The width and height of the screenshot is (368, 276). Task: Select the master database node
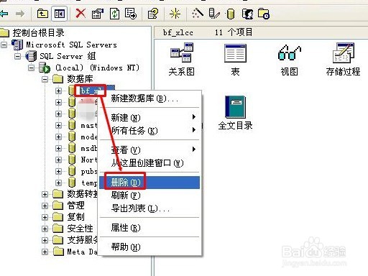pyautogui.click(x=89, y=125)
